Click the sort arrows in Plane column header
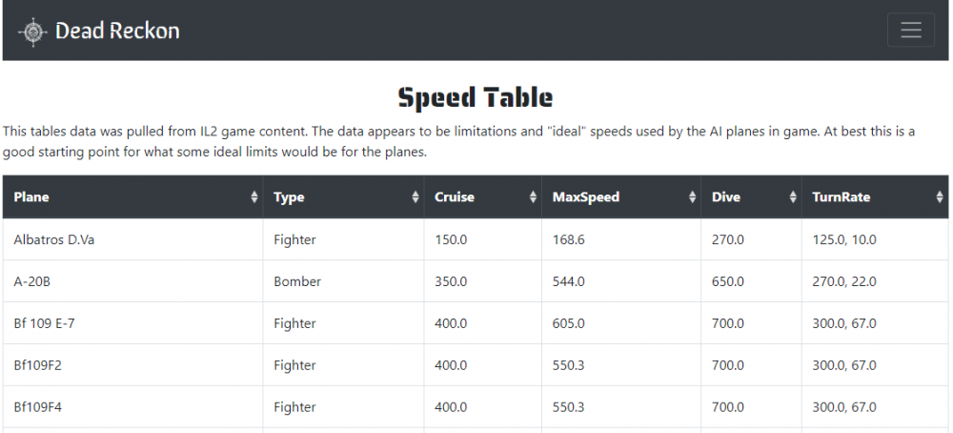This screenshot has height=433, width=953. coord(253,197)
